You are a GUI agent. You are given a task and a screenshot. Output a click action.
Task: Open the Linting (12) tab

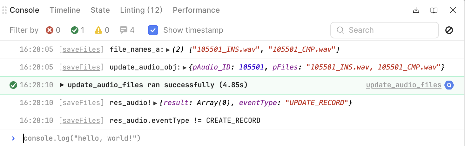141,10
